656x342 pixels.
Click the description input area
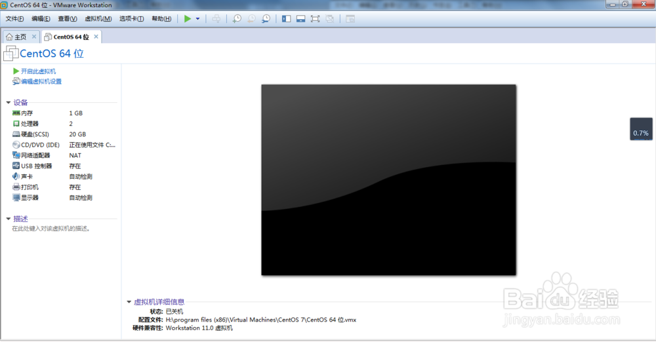click(x=51, y=229)
